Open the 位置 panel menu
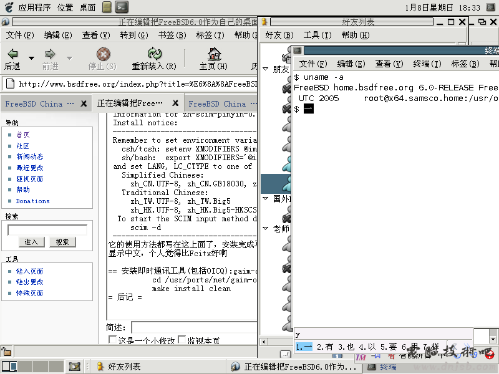499x374 pixels. pyautogui.click(x=65, y=7)
